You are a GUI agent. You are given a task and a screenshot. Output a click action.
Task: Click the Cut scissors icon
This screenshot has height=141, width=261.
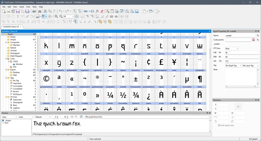(45, 11)
